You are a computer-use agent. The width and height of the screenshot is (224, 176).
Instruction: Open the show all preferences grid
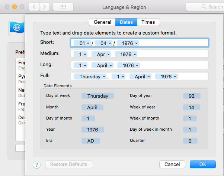(x=63, y=7)
